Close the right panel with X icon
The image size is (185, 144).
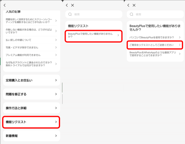point(134,5)
